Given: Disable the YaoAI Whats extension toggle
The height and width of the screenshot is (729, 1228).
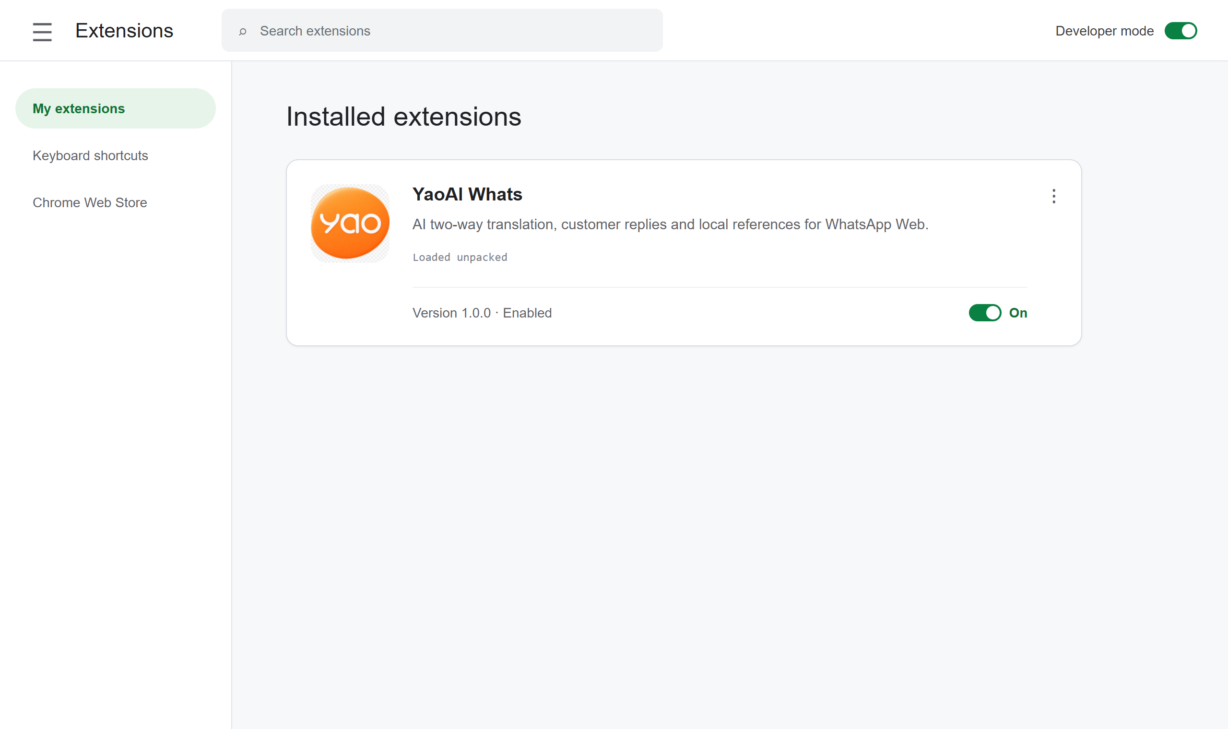Looking at the screenshot, I should [x=984, y=313].
